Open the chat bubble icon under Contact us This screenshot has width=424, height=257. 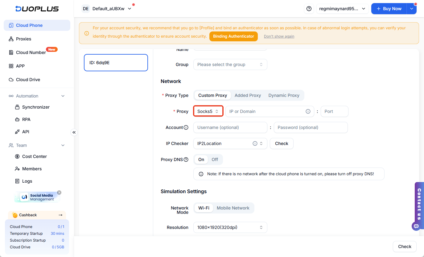pyautogui.click(x=416, y=226)
